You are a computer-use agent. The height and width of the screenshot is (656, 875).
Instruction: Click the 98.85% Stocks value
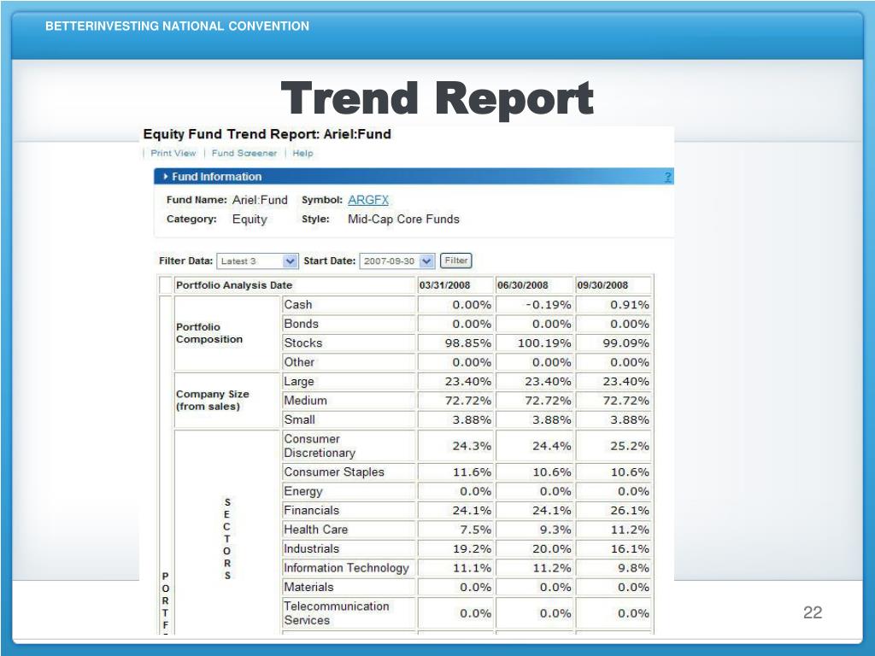coord(467,343)
